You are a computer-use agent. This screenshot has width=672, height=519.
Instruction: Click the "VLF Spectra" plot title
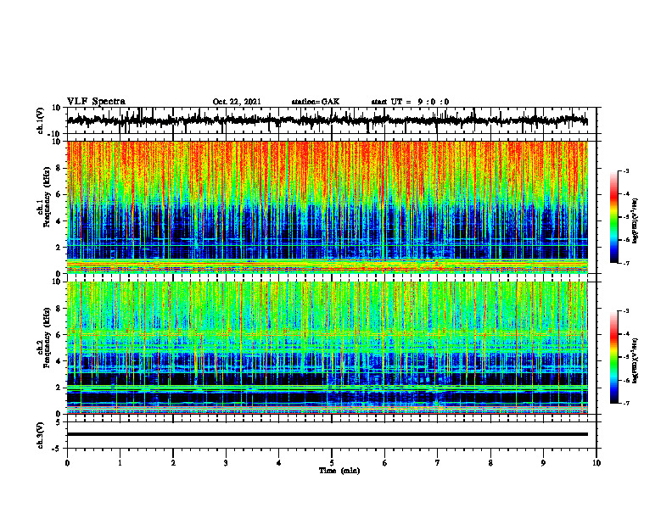coord(96,102)
